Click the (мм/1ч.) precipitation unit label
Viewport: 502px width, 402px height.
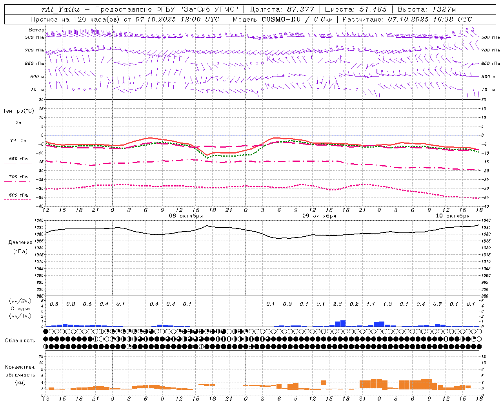(x=20, y=316)
